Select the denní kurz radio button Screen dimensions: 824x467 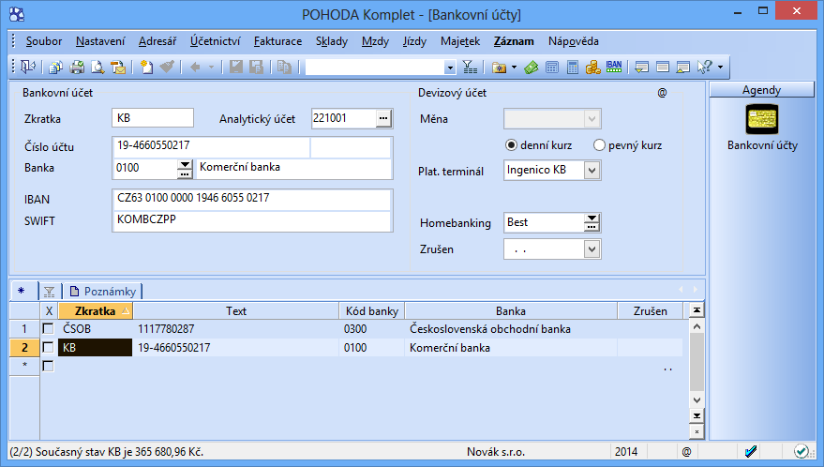tap(511, 145)
